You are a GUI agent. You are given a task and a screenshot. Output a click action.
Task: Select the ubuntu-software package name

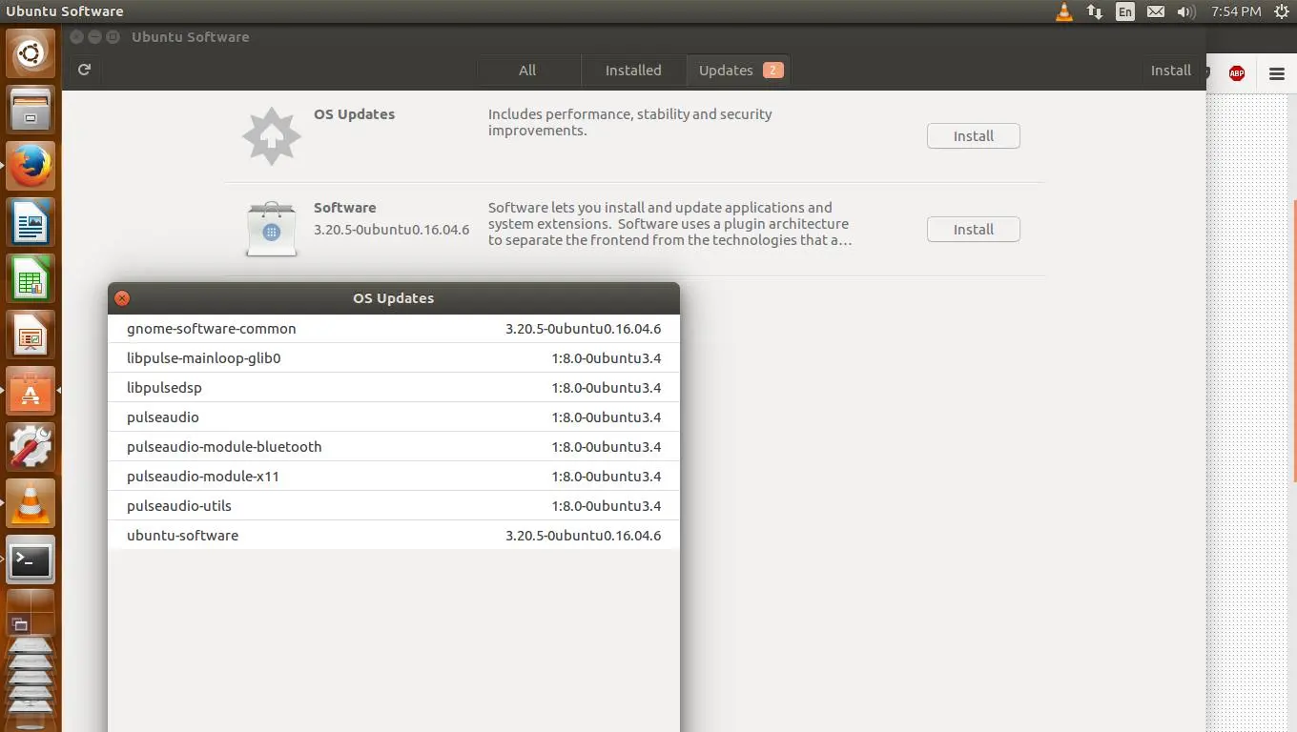(x=182, y=536)
